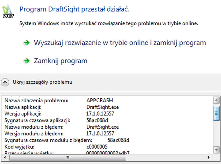Click 'Nazwa zdarzenia problemu:' label
This screenshot has width=221, height=164.
click(36, 100)
